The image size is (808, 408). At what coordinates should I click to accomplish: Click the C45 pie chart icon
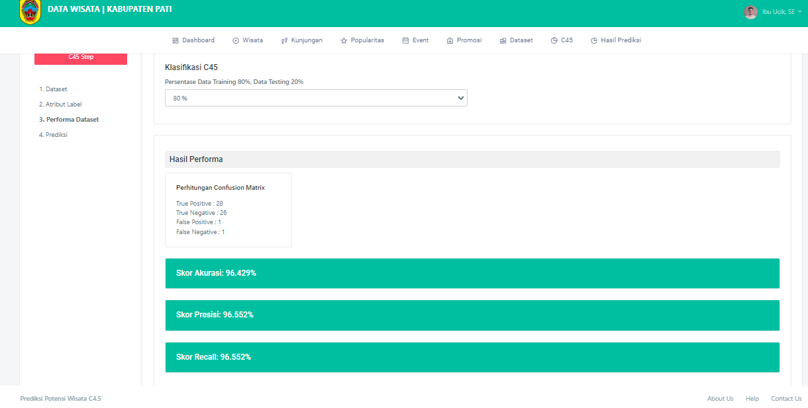tap(554, 40)
